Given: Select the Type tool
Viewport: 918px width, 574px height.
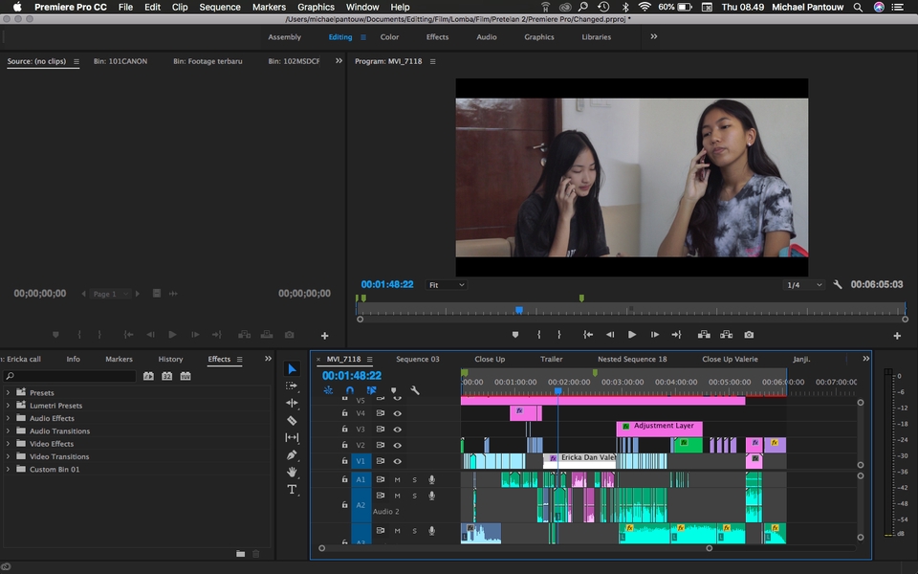Looking at the screenshot, I should 293,489.
